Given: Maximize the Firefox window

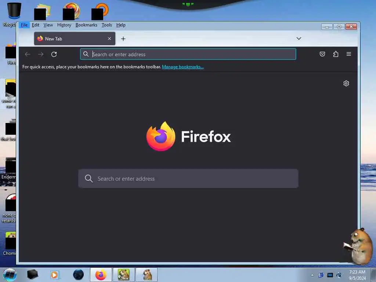Looking at the screenshot, I should (x=339, y=26).
